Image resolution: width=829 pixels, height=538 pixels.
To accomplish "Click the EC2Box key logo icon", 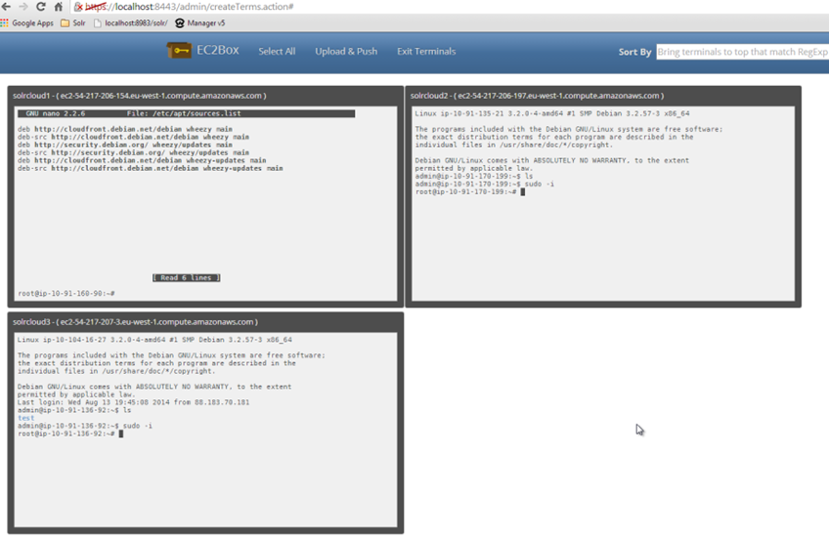I will pyautogui.click(x=179, y=51).
